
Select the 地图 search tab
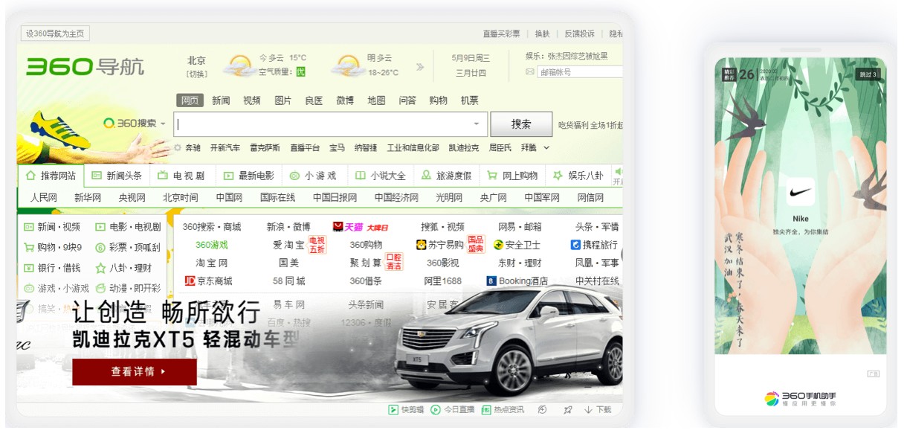coord(376,100)
